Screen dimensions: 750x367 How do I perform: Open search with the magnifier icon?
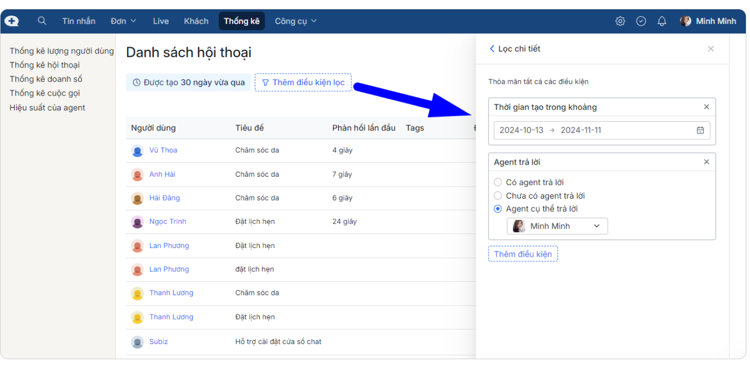coord(42,21)
